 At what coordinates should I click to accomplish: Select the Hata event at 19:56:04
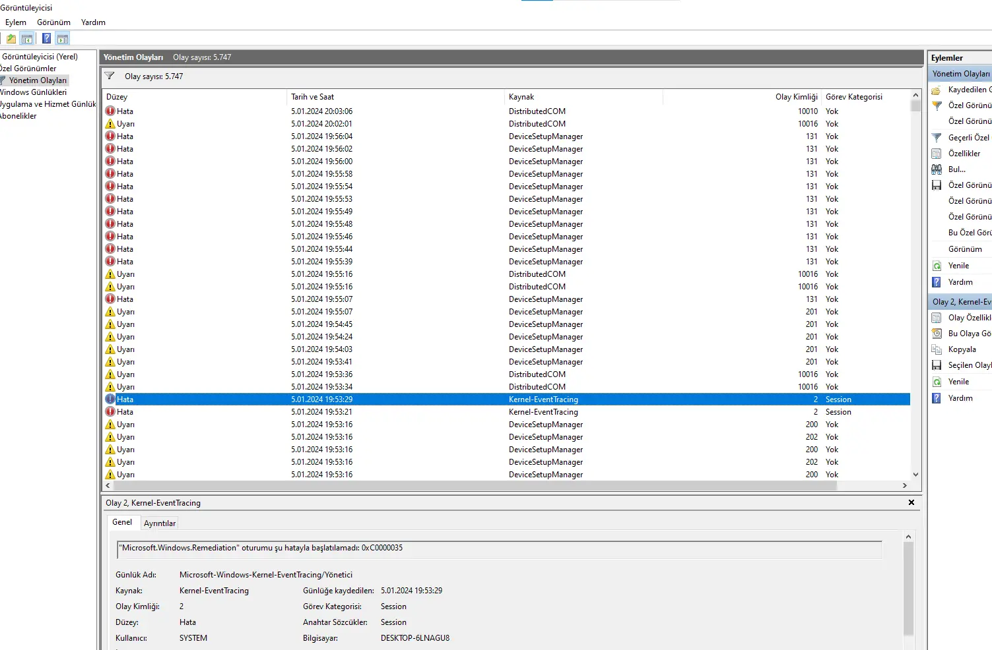506,136
